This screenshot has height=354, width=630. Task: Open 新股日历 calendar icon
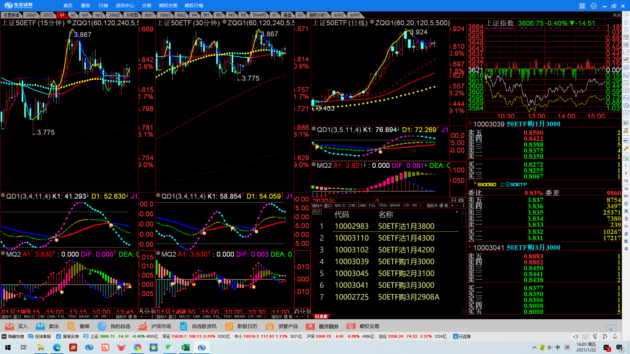click(x=229, y=326)
